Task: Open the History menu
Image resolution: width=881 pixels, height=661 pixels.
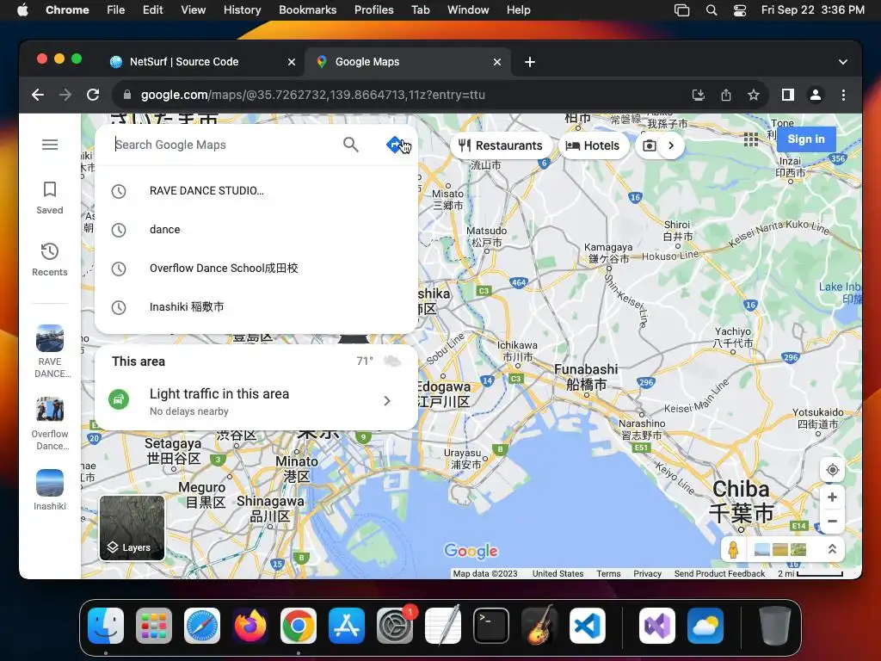Action: coord(242,9)
